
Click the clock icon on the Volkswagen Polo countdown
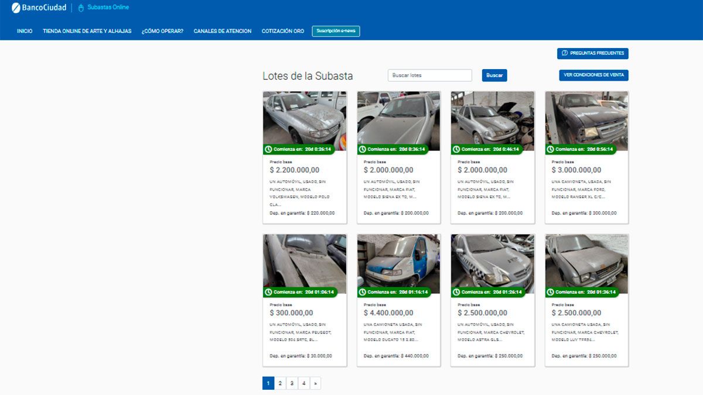[269, 149]
